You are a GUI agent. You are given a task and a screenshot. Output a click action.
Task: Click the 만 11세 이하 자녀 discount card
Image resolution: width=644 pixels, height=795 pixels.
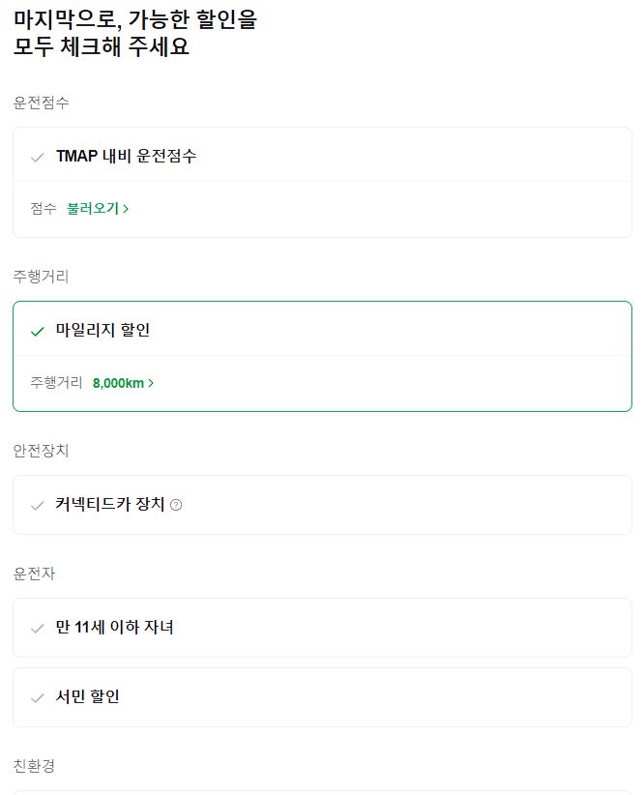coord(322,628)
